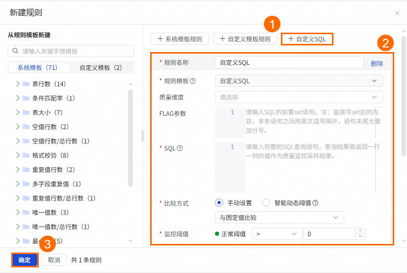Select the 智能动态阈值 radio button
This screenshot has width=407, height=273.
tap(266, 203)
